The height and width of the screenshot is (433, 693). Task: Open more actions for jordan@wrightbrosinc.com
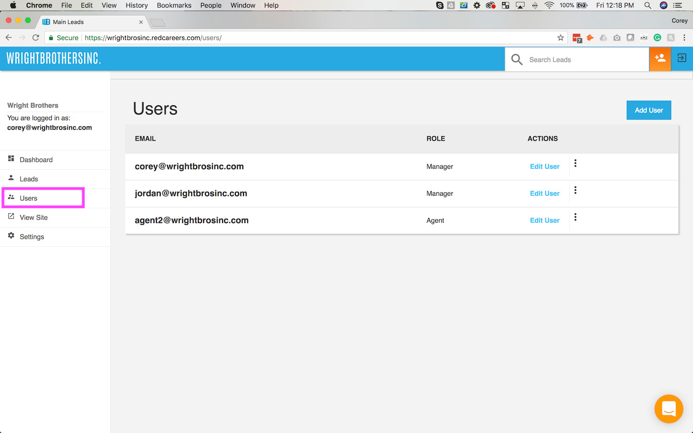pyautogui.click(x=575, y=190)
